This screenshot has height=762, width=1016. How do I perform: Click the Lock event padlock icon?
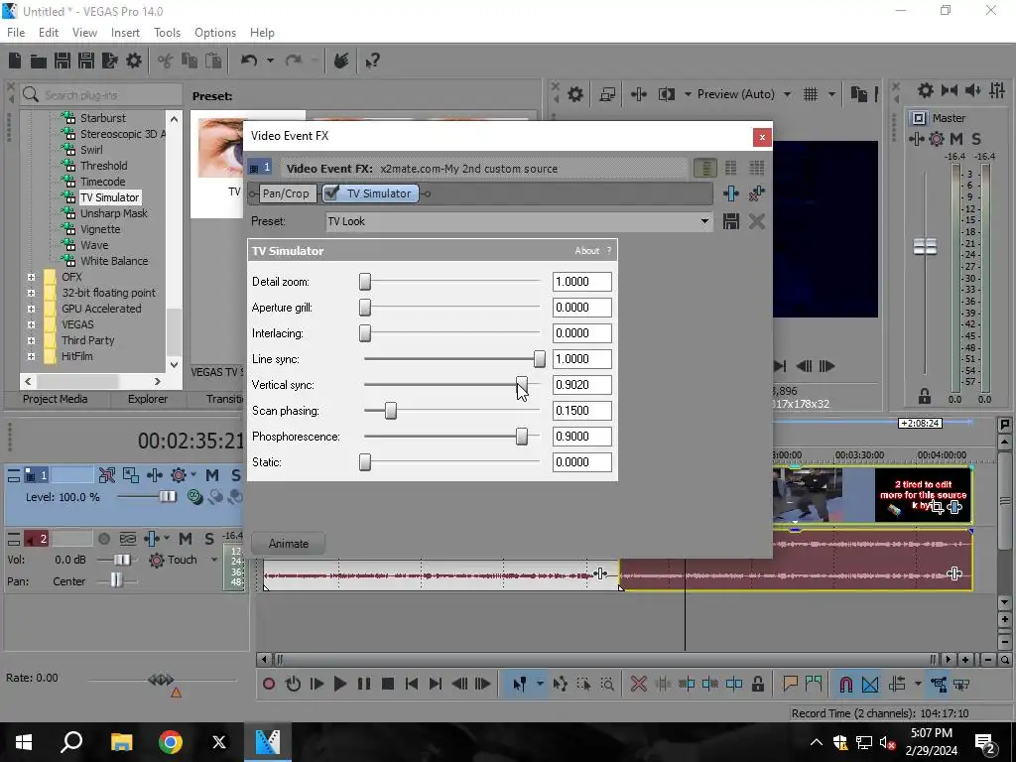pyautogui.click(x=757, y=684)
